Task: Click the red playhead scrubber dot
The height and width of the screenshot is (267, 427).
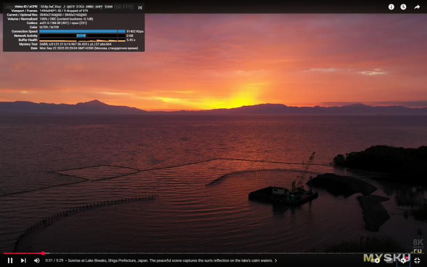Action: (43, 253)
